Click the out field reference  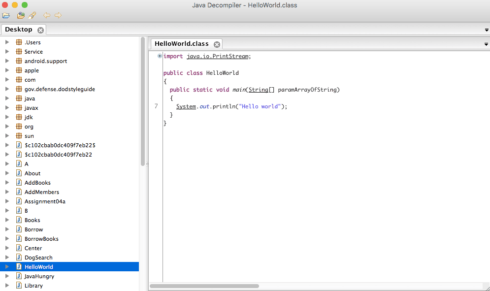coord(204,106)
